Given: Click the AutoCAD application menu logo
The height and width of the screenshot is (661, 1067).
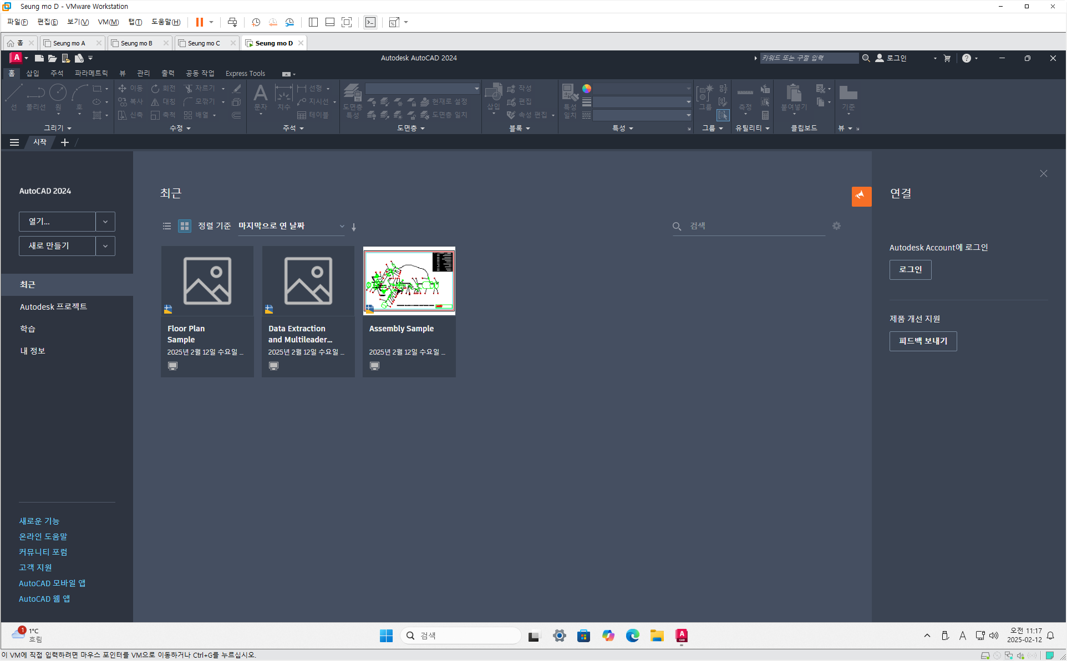Looking at the screenshot, I should [16, 58].
